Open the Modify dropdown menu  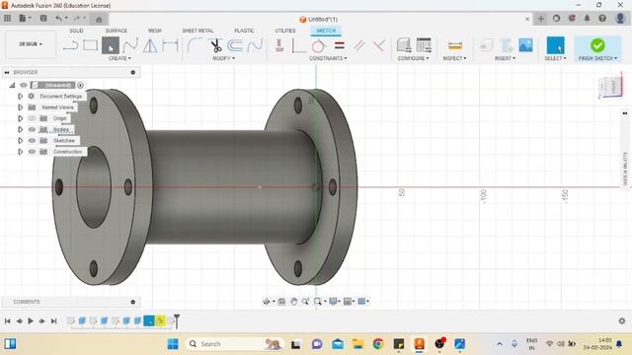[224, 58]
